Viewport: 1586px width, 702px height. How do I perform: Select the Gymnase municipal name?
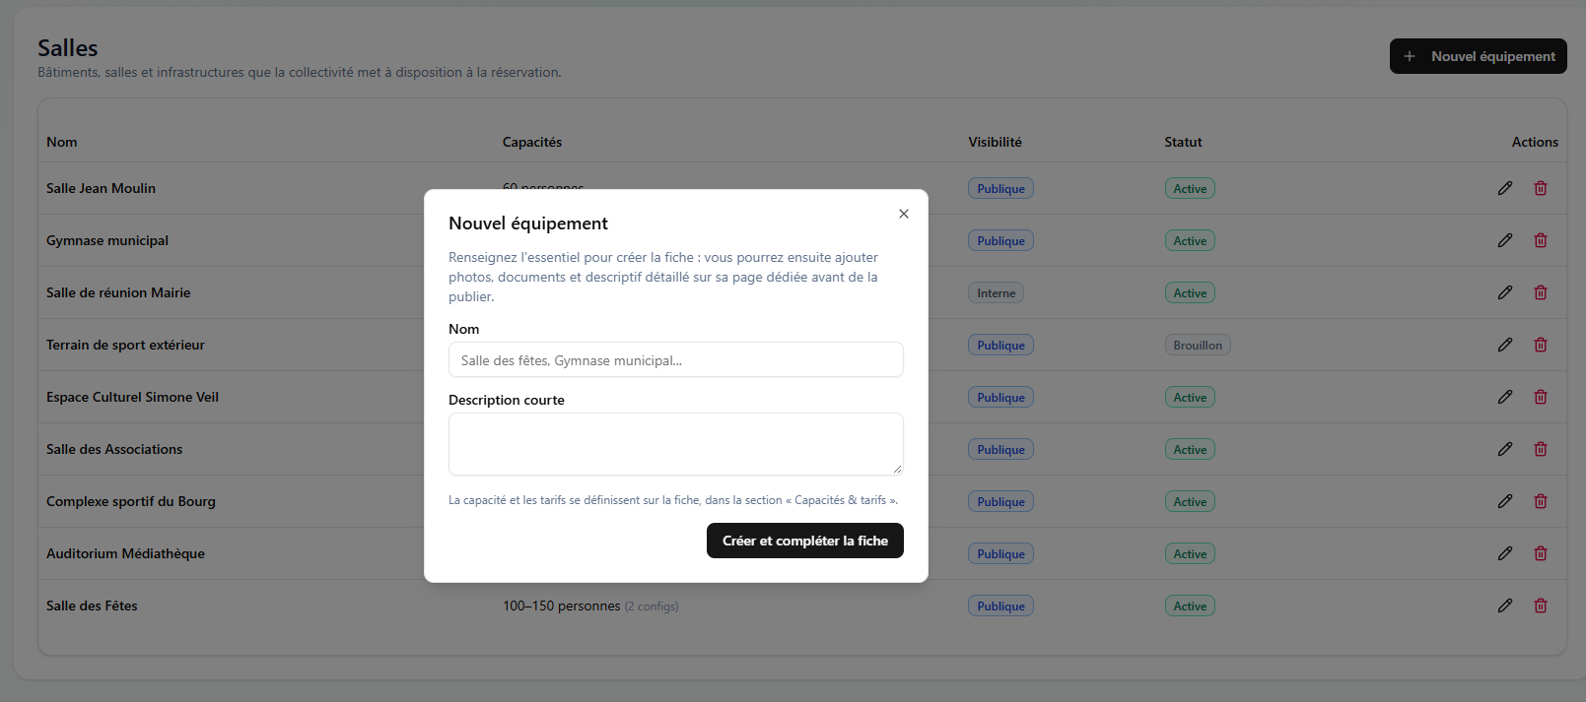pos(107,240)
